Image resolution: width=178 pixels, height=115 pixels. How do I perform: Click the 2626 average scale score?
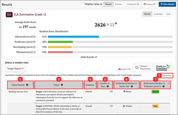pos(100,25)
